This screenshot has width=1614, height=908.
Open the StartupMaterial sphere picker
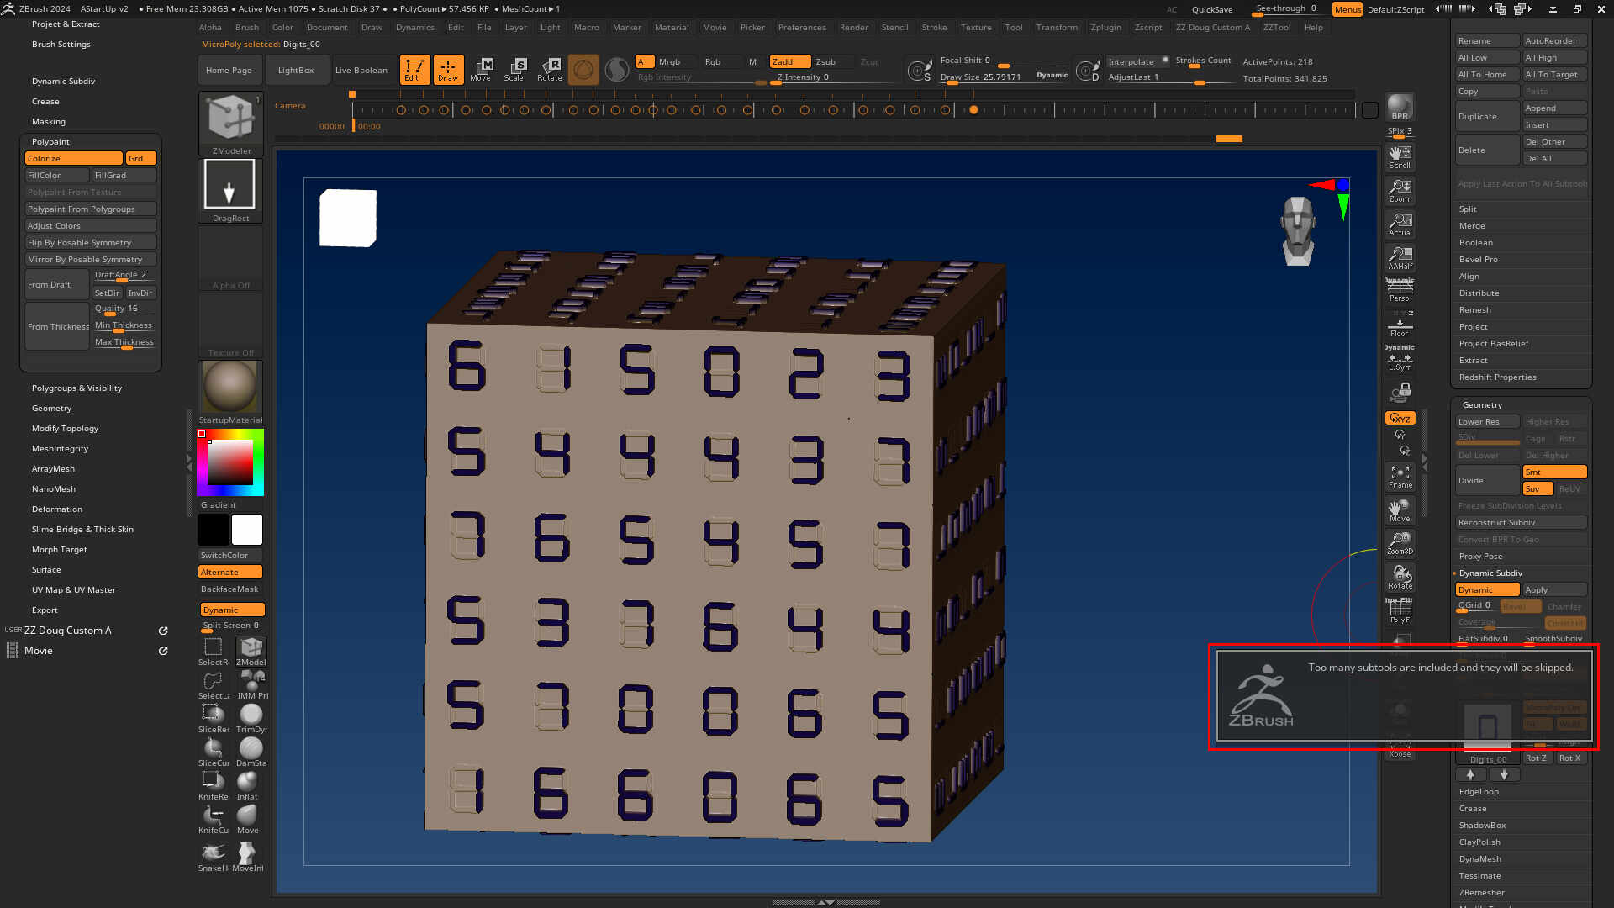[x=230, y=393]
